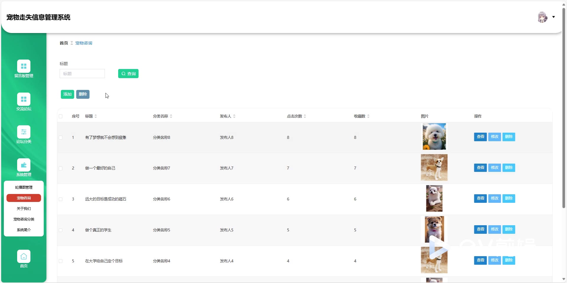Image resolution: width=567 pixels, height=283 pixels.
Task: Click the user avatar in header
Action: 542,17
